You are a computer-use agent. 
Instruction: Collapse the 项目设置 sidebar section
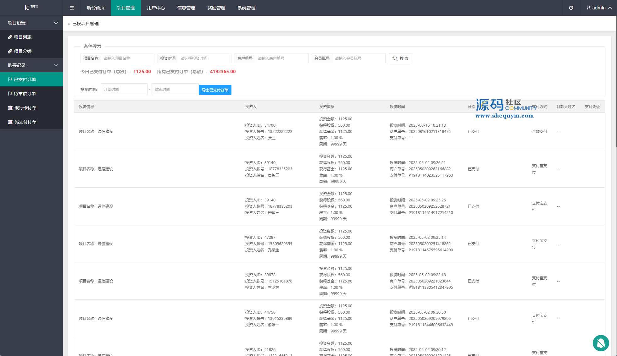56,23
